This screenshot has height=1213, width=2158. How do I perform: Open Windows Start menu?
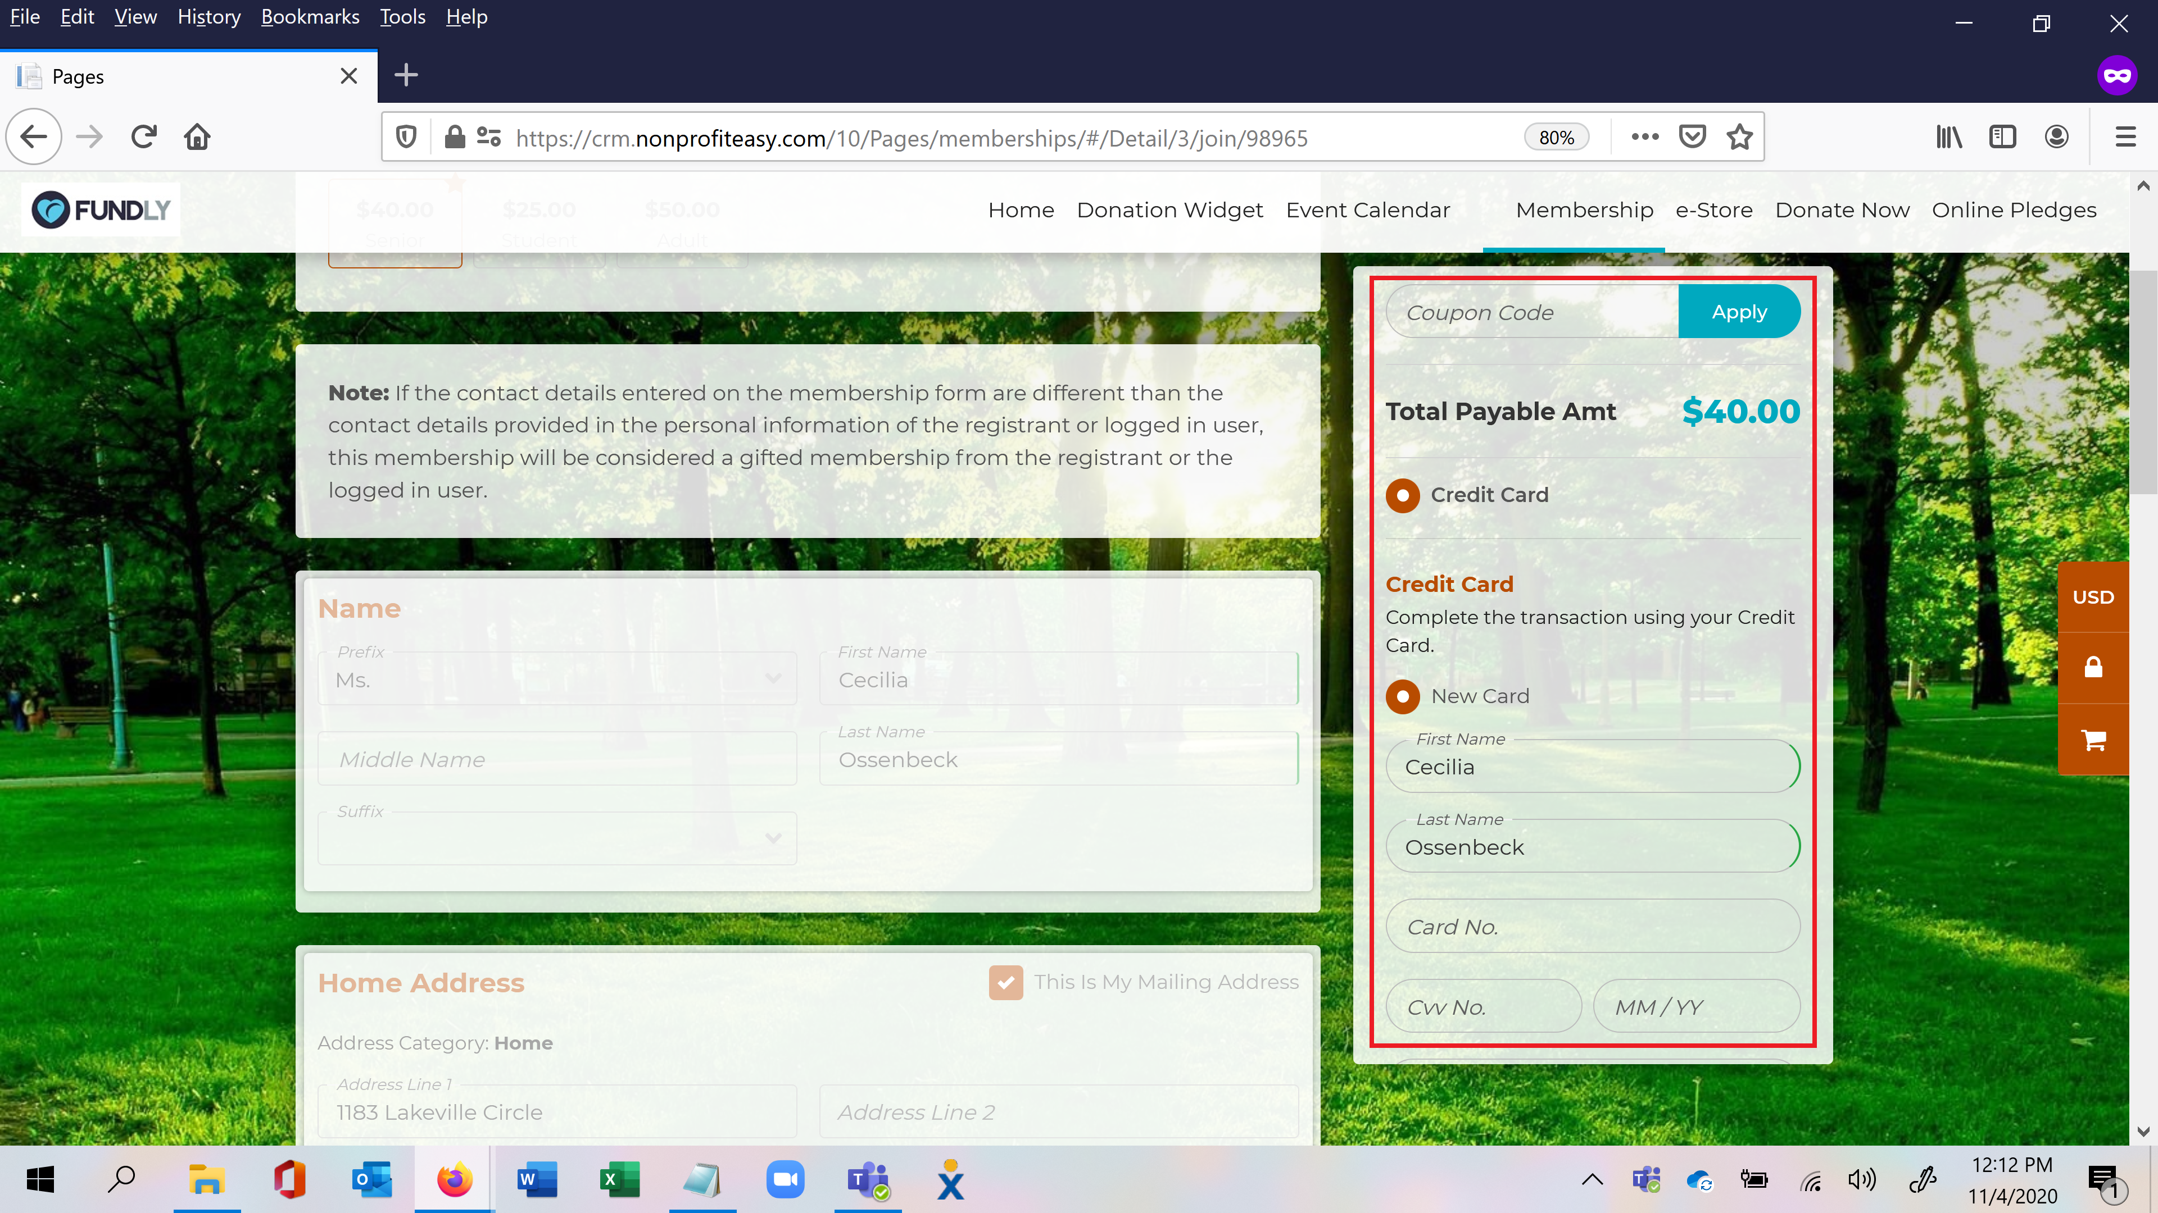click(39, 1179)
